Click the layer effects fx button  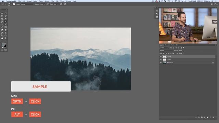(199, 118)
